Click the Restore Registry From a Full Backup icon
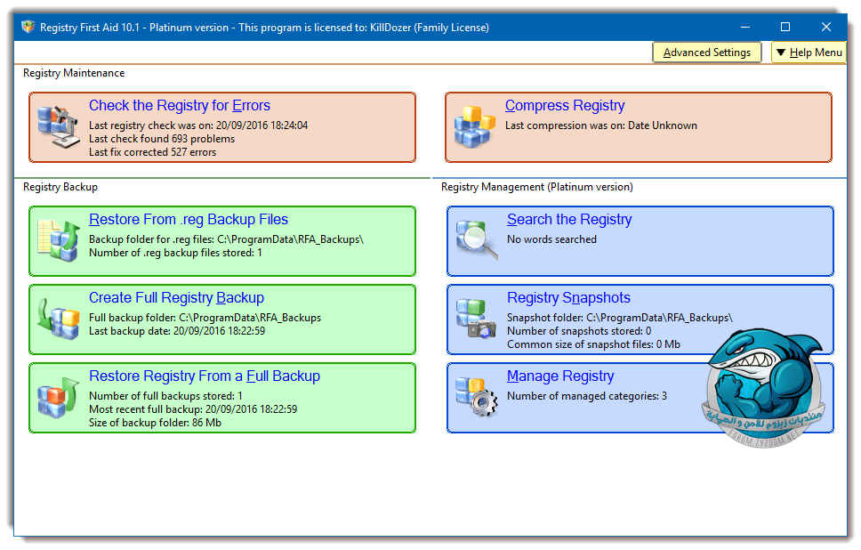 [x=59, y=397]
